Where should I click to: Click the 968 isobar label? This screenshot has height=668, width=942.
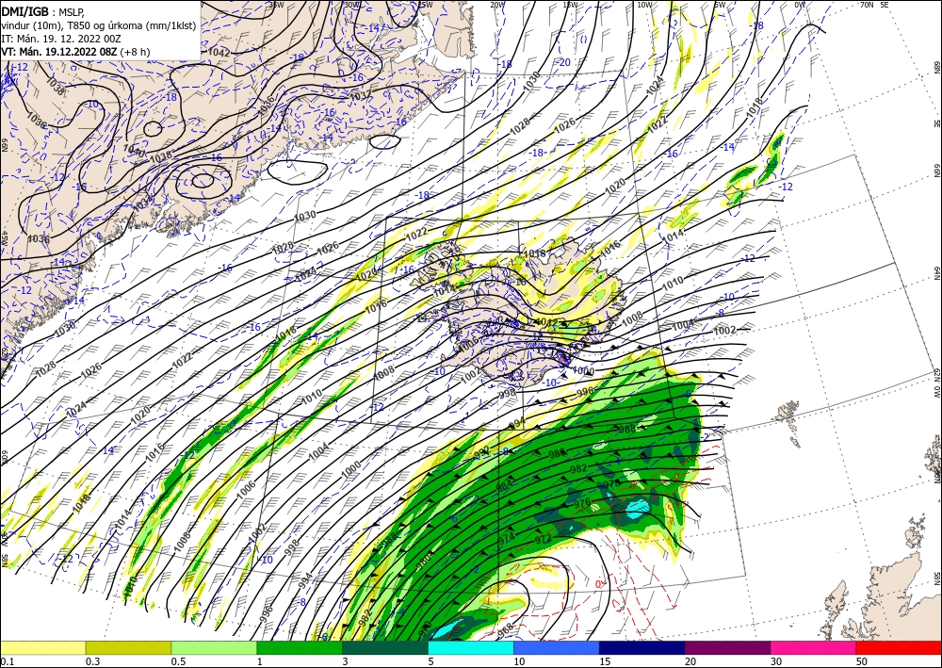tap(505, 628)
